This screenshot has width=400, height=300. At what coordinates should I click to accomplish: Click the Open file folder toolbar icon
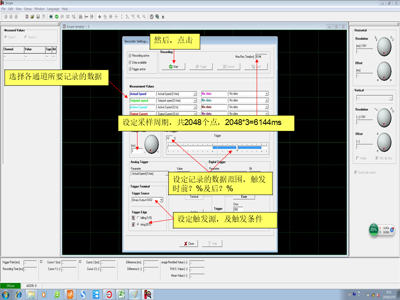(x=32, y=17)
